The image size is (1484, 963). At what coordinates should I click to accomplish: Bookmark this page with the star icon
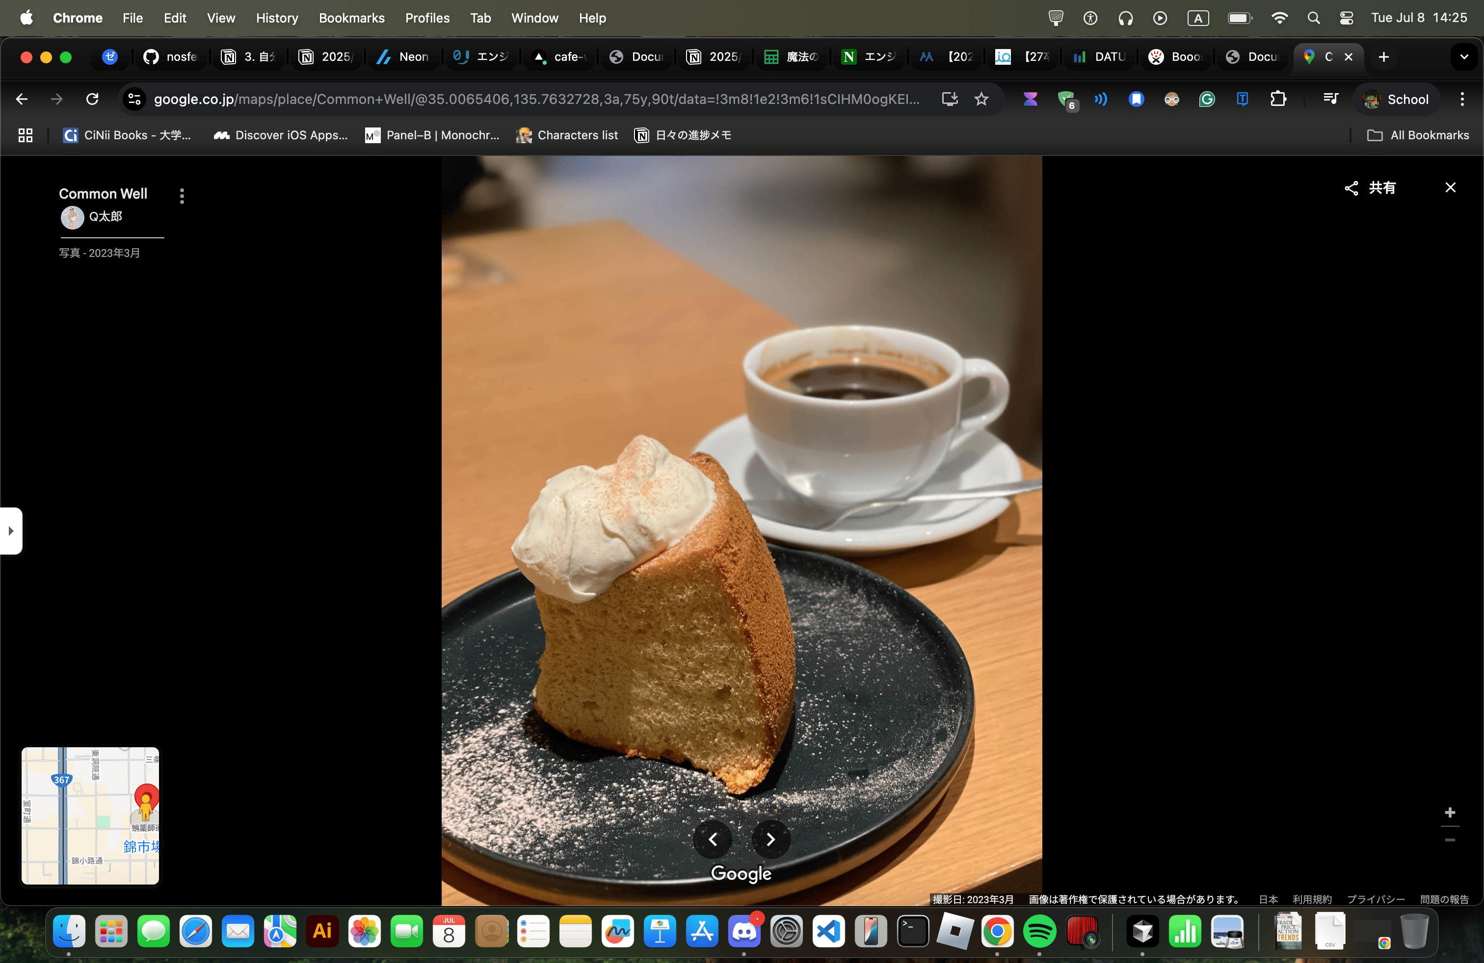pyautogui.click(x=981, y=99)
